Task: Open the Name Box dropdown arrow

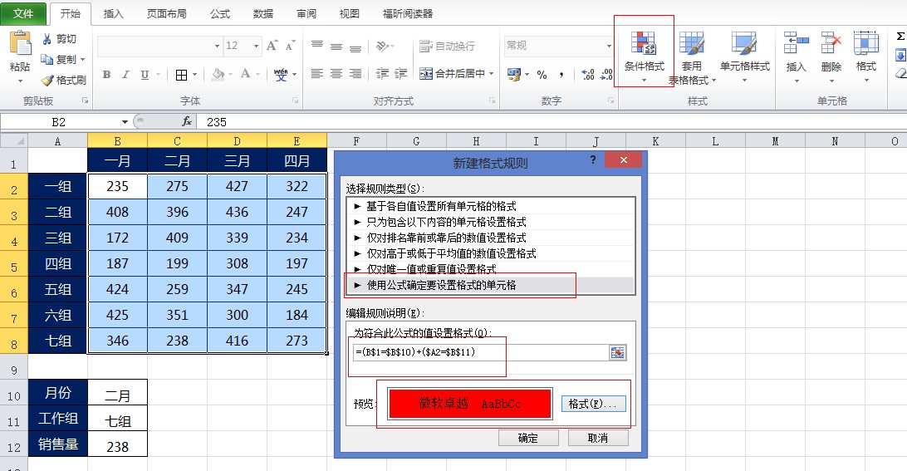Action: [125, 122]
